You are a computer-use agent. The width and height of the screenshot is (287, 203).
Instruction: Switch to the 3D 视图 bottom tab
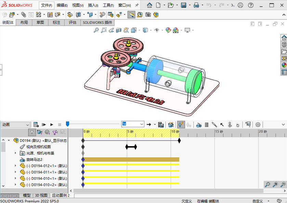pyautogui.click(x=41, y=196)
